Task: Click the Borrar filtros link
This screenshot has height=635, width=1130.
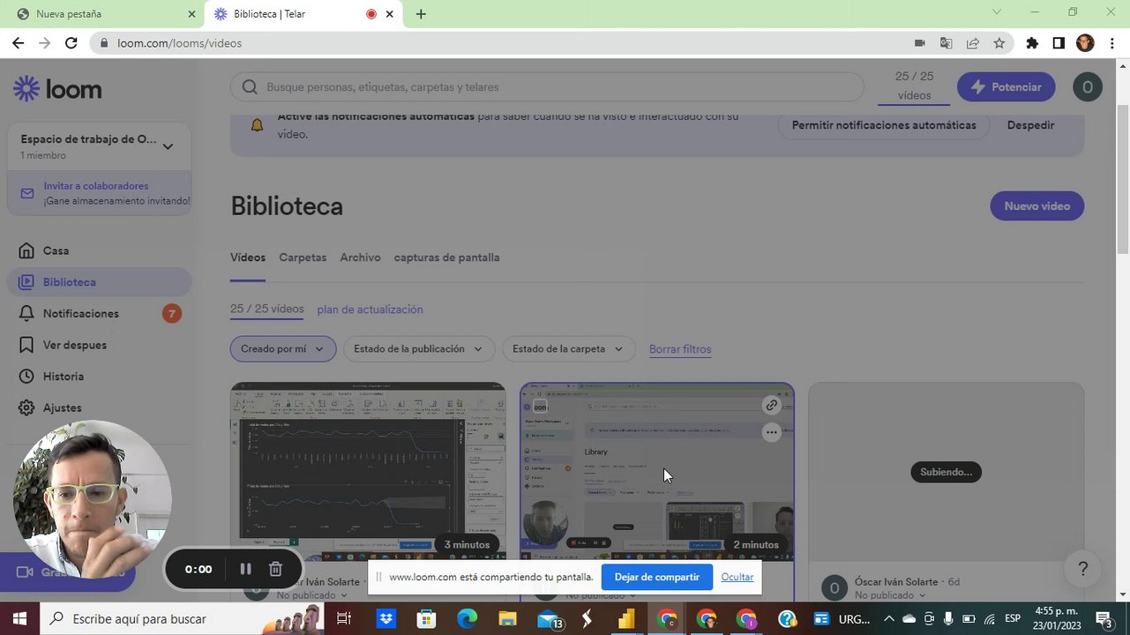Action: [x=680, y=349]
